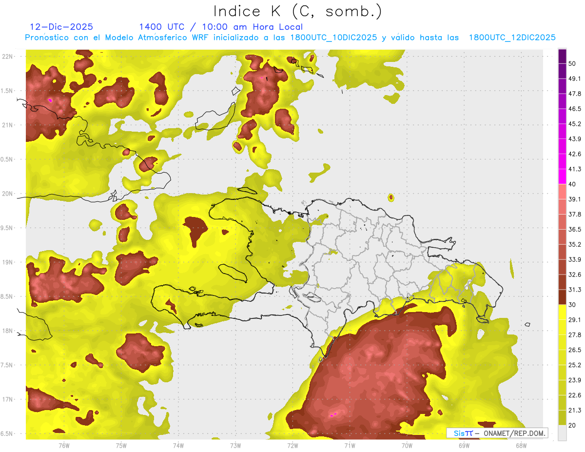Pick the salmon colorbar segment between 39.1 and 40

562,192
